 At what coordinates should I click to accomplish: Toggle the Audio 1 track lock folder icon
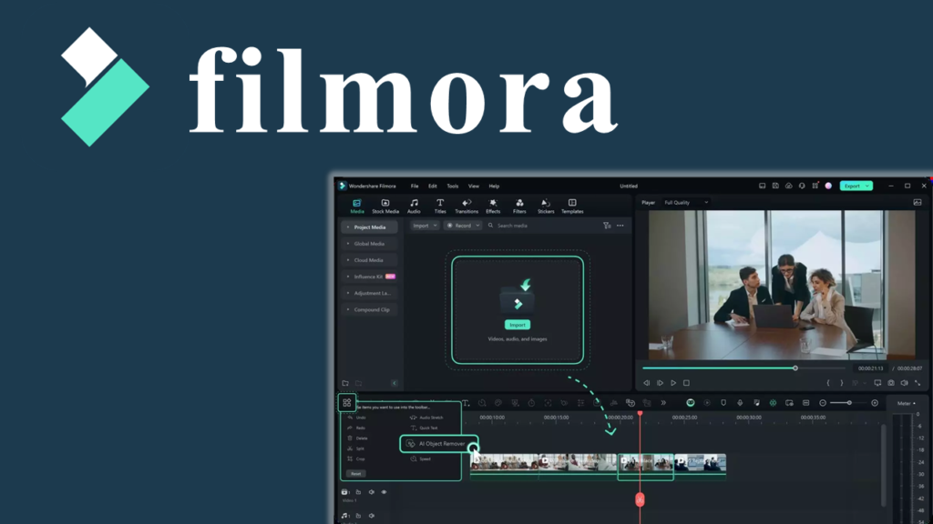point(358,516)
